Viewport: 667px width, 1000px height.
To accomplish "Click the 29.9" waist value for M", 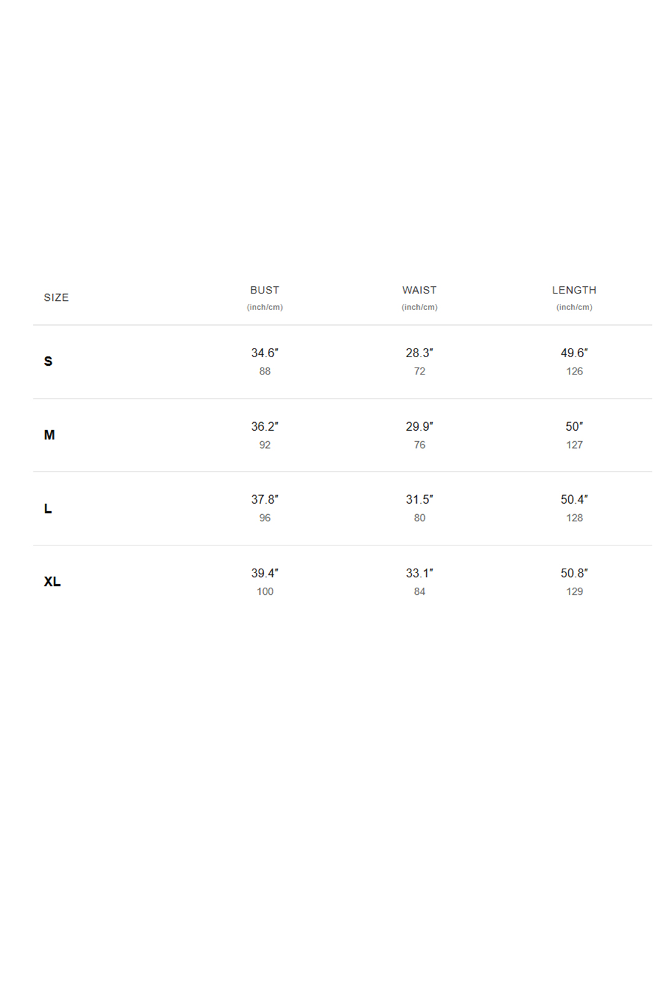I will [x=419, y=426].
